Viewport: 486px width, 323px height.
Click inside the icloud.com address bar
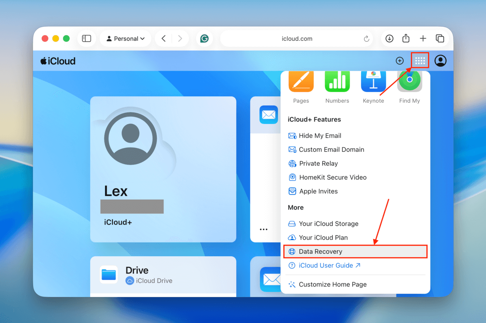297,38
